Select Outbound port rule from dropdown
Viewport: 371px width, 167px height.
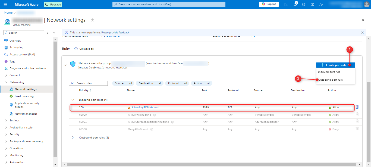tap(330, 80)
